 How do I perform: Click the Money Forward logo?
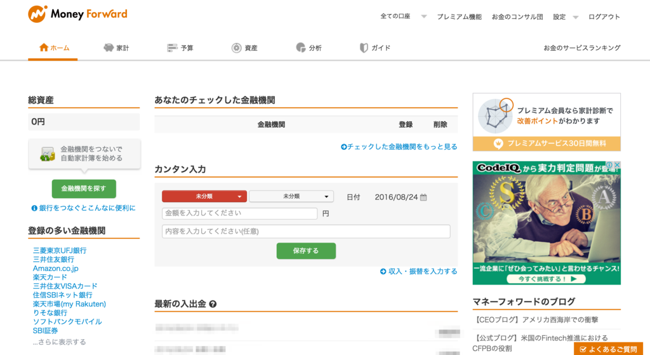pyautogui.click(x=77, y=14)
